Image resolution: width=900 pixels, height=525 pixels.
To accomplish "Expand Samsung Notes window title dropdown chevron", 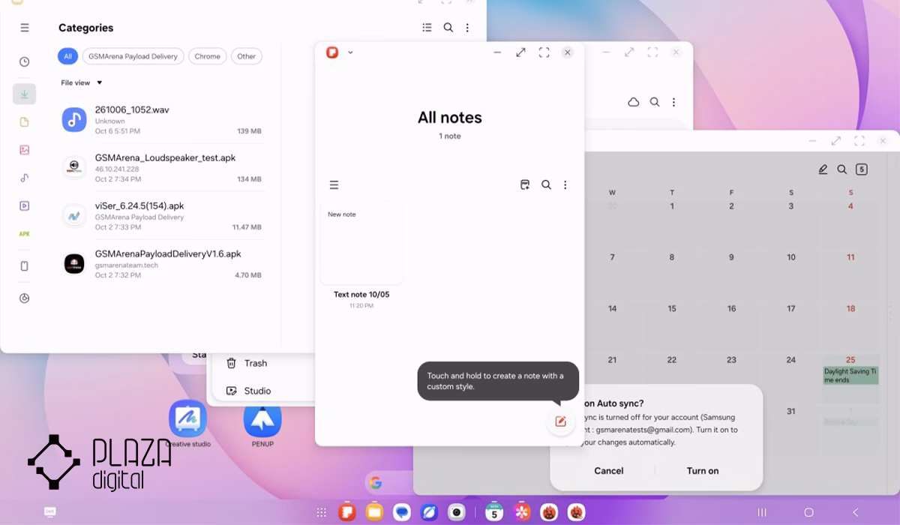I will (350, 52).
